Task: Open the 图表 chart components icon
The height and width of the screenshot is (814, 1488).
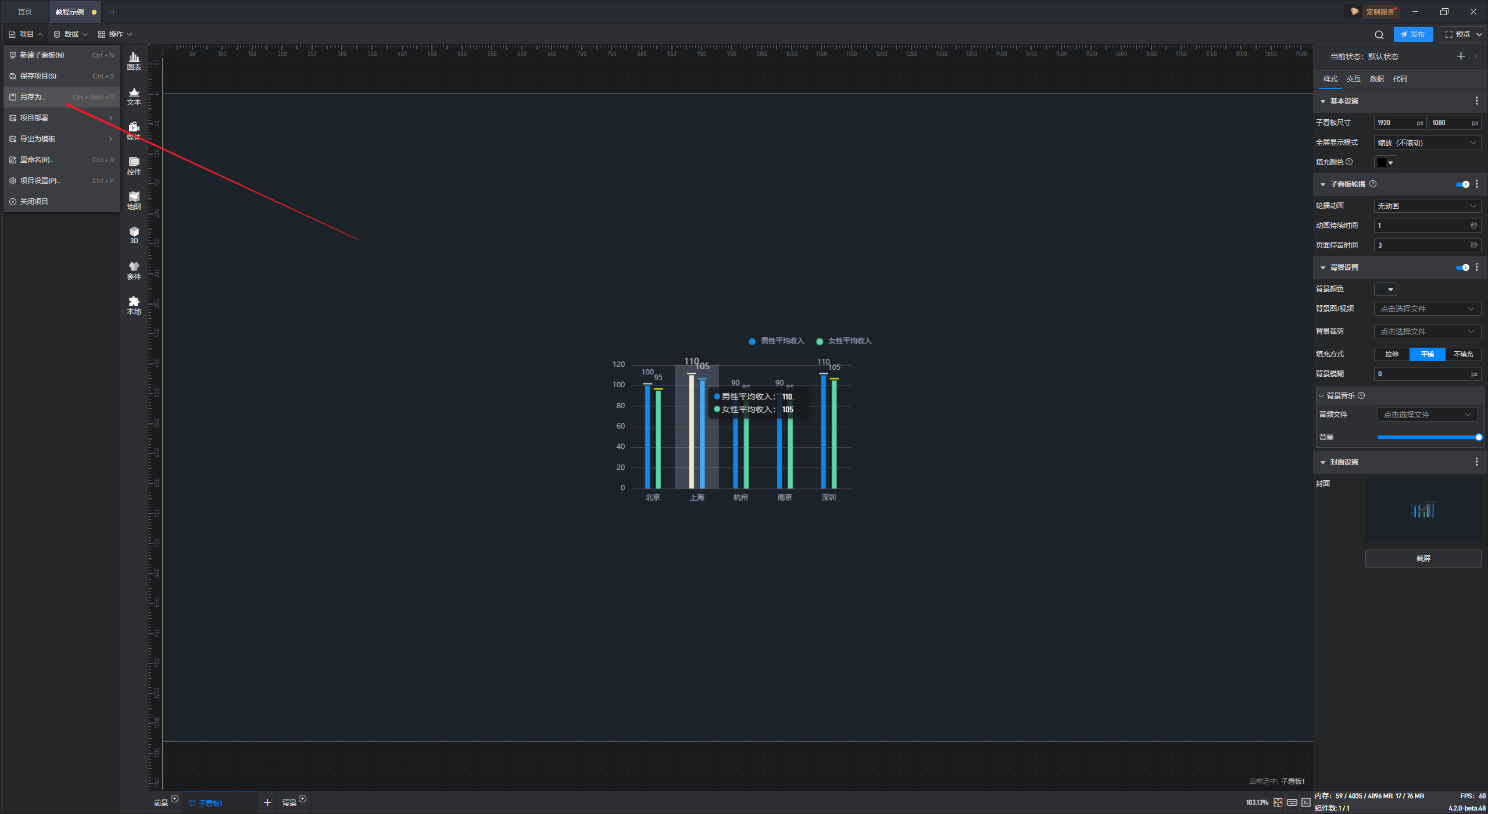Action: tap(134, 60)
